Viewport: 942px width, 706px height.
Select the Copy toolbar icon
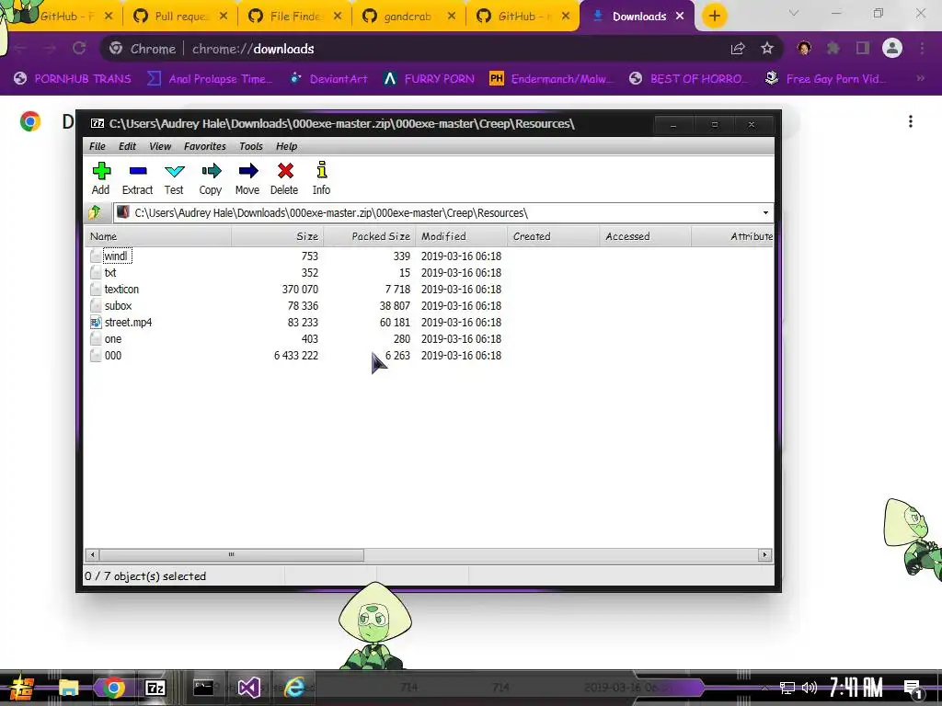pyautogui.click(x=211, y=178)
